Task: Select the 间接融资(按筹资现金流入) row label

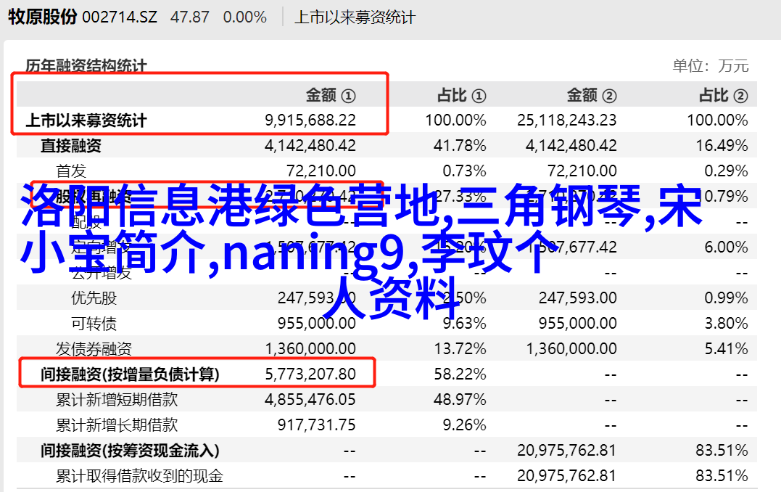Action: [130, 451]
